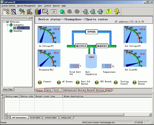The height and width of the screenshot is (125, 154).
Task: Select Shenzhen in device tree
Action: point(18,31)
